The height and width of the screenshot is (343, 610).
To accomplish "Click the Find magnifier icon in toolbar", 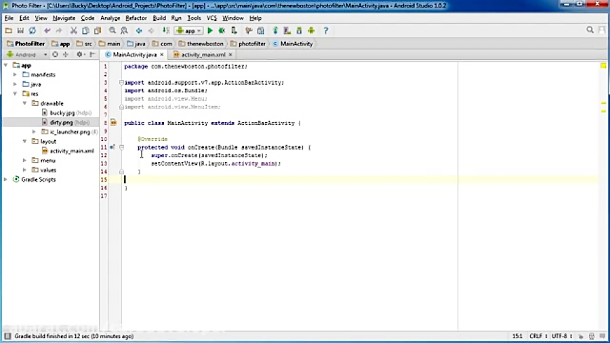I will pyautogui.click(x=113, y=31).
